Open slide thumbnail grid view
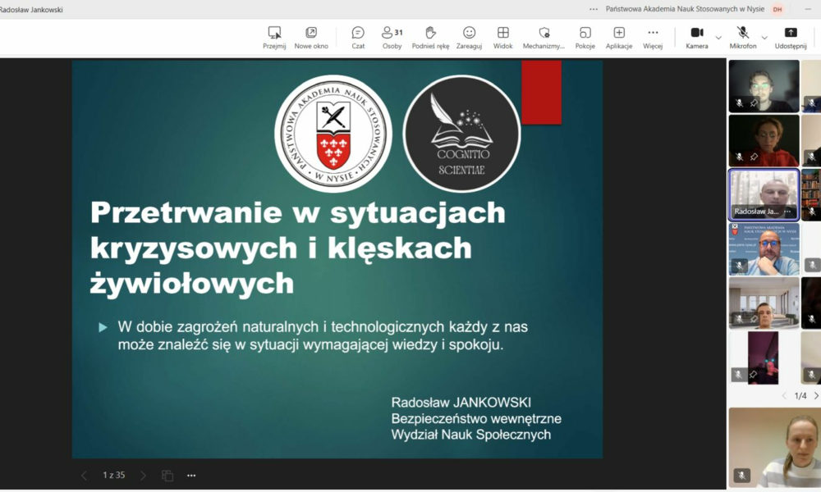This screenshot has width=821, height=492. [x=167, y=475]
